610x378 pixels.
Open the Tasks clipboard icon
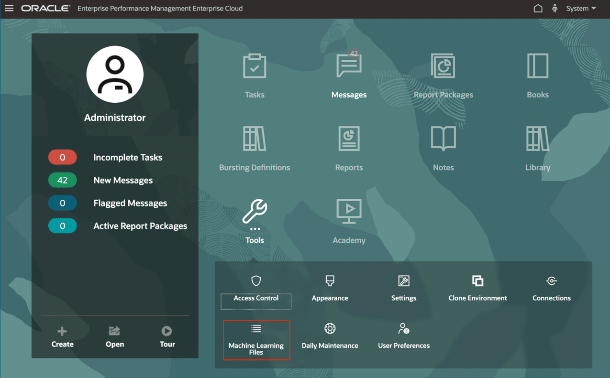(x=255, y=65)
